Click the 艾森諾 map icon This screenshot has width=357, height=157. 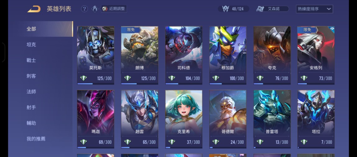[x=260, y=9]
